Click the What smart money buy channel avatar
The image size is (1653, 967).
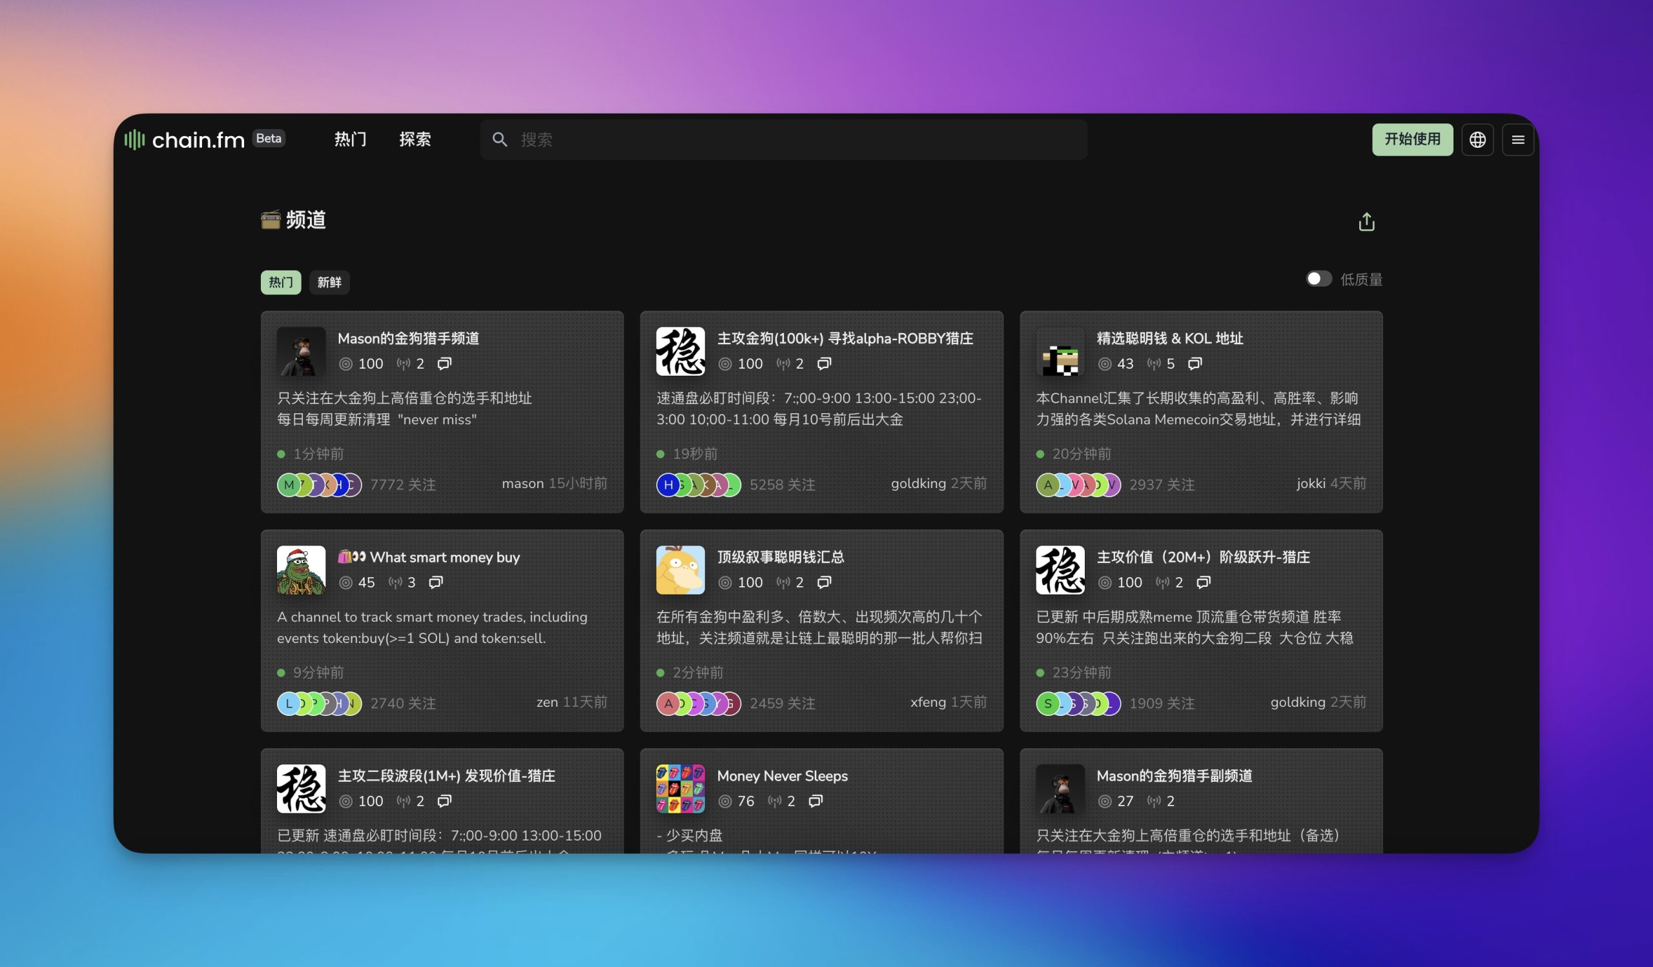click(x=302, y=570)
